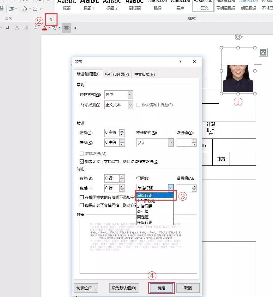Check the 默认情况下折叠 checkbox
The height and width of the screenshot is (297, 273).
click(x=138, y=105)
